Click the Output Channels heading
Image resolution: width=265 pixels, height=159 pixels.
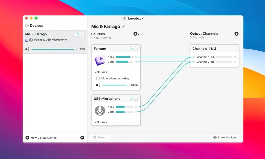204,34
